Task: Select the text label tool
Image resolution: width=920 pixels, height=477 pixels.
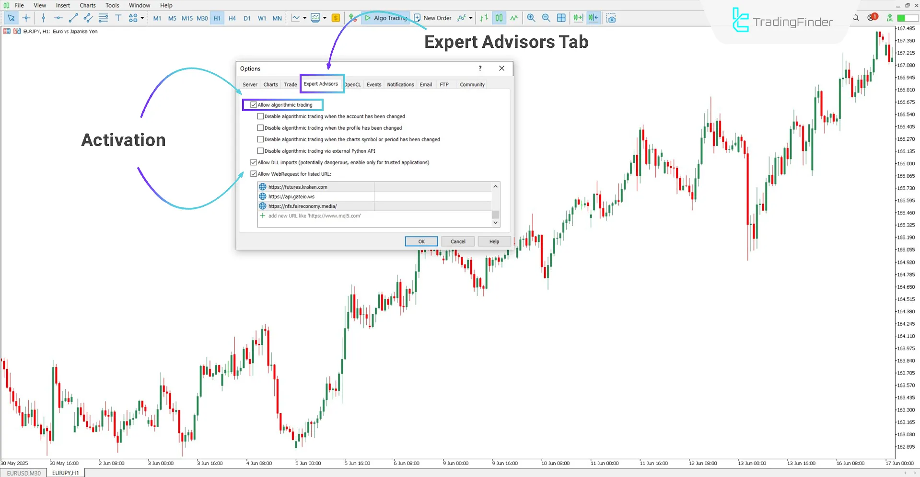Action: (x=118, y=18)
